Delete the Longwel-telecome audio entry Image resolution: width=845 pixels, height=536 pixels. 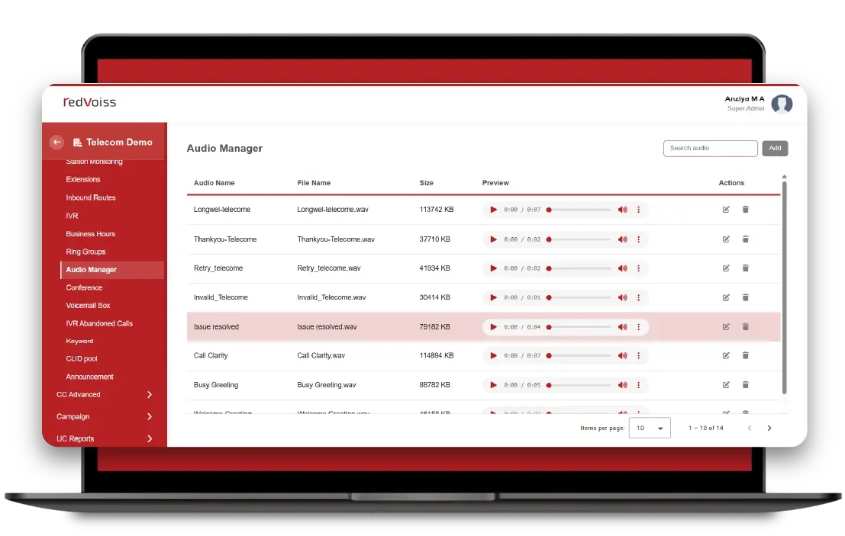tap(745, 210)
